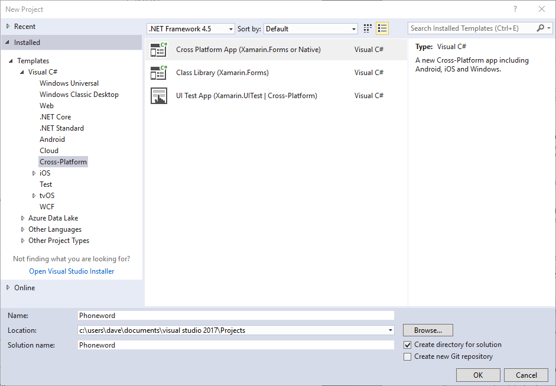Select Windows Universal template category
This screenshot has width=556, height=386.
(x=69, y=83)
